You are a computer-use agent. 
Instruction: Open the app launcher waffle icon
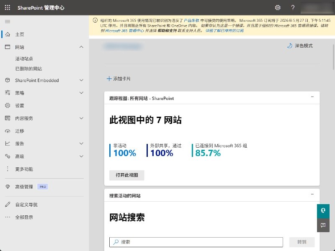[x=8, y=8]
